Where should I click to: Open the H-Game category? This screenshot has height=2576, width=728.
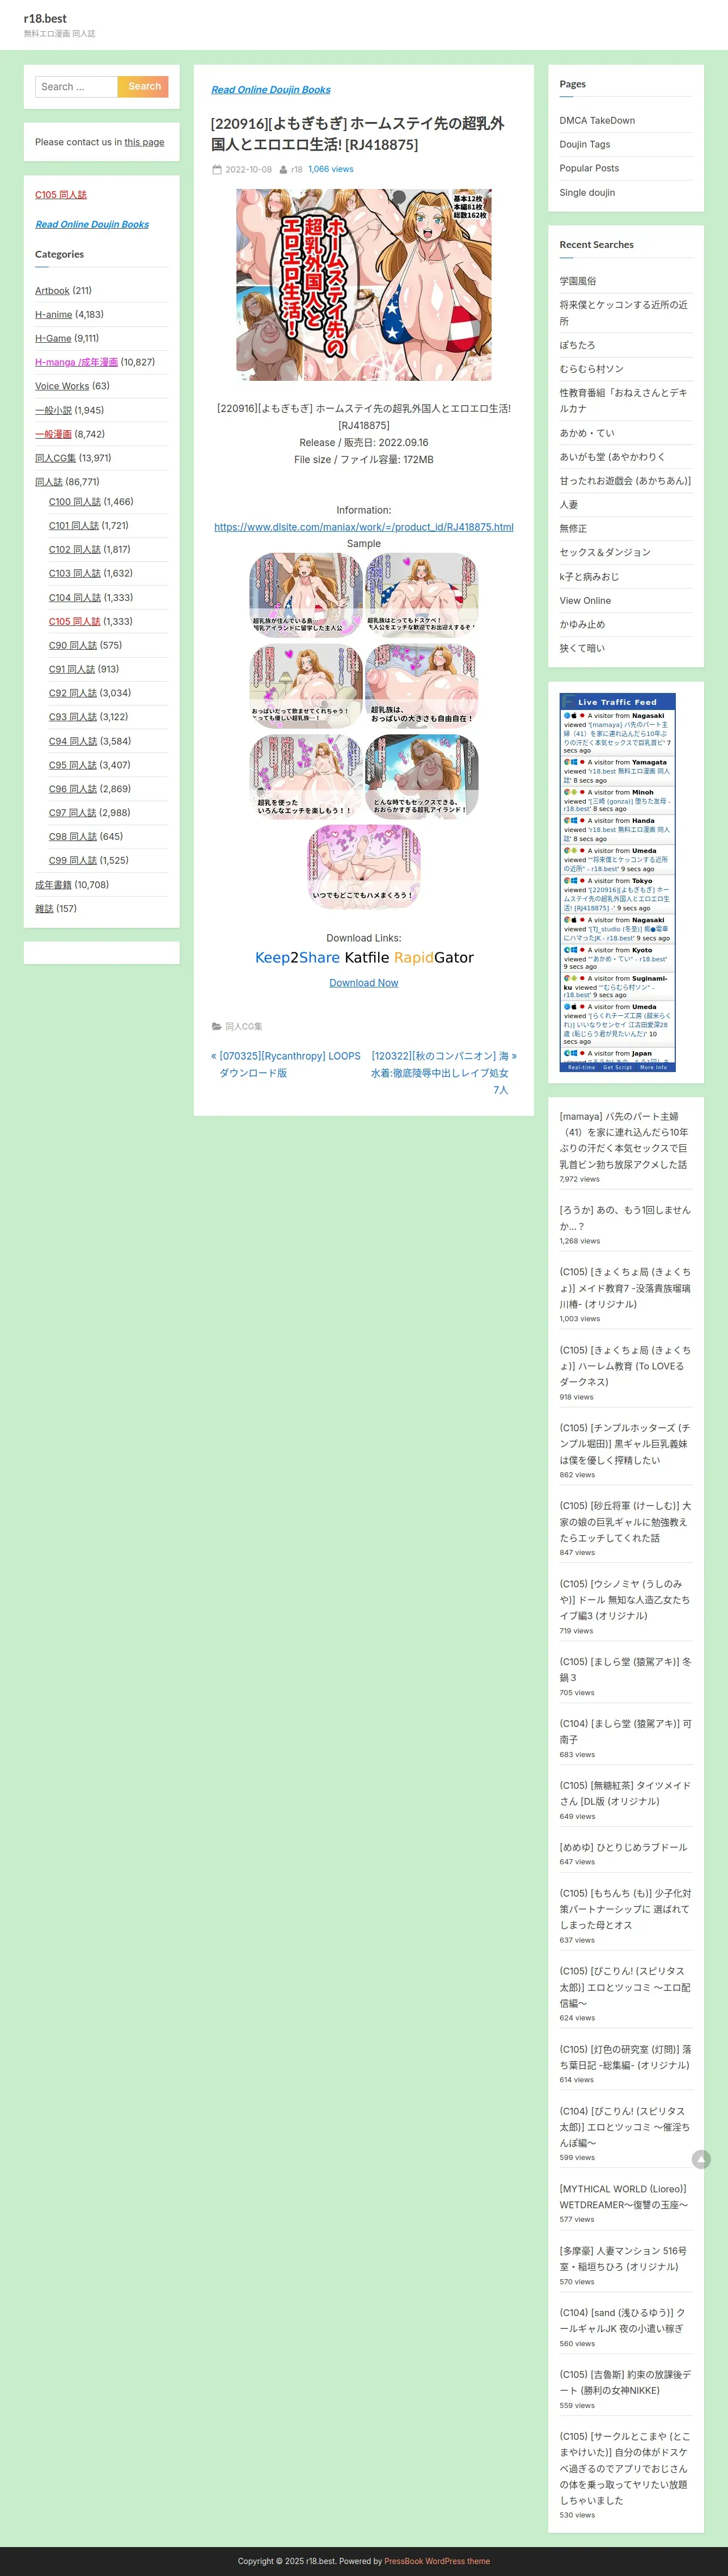53,338
